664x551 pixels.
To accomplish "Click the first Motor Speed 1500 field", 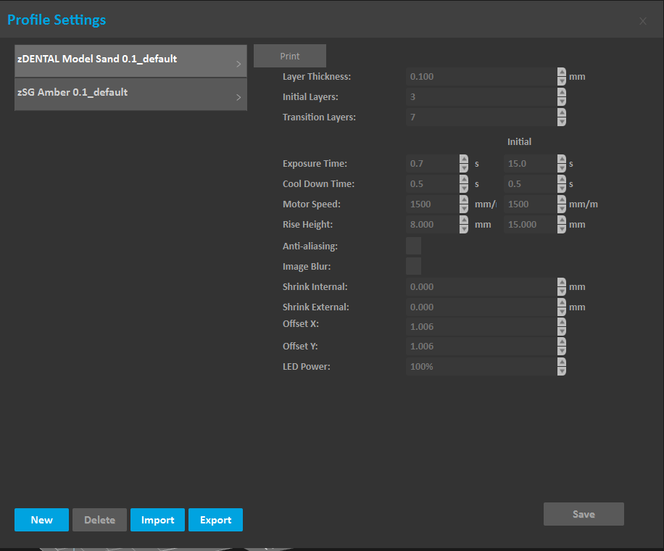I will coord(432,204).
